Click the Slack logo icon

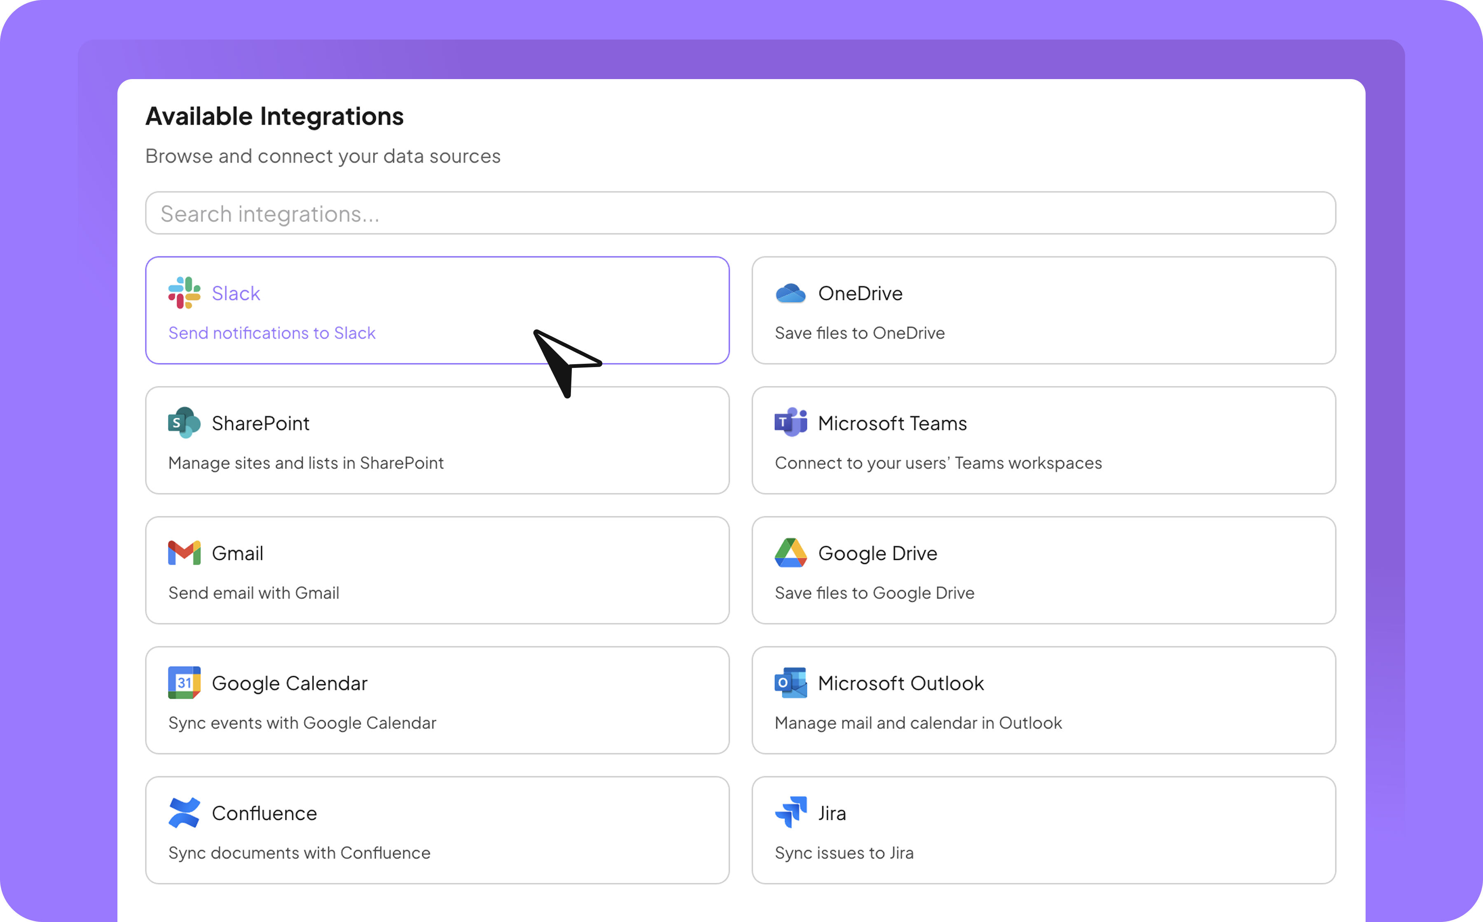click(x=184, y=293)
